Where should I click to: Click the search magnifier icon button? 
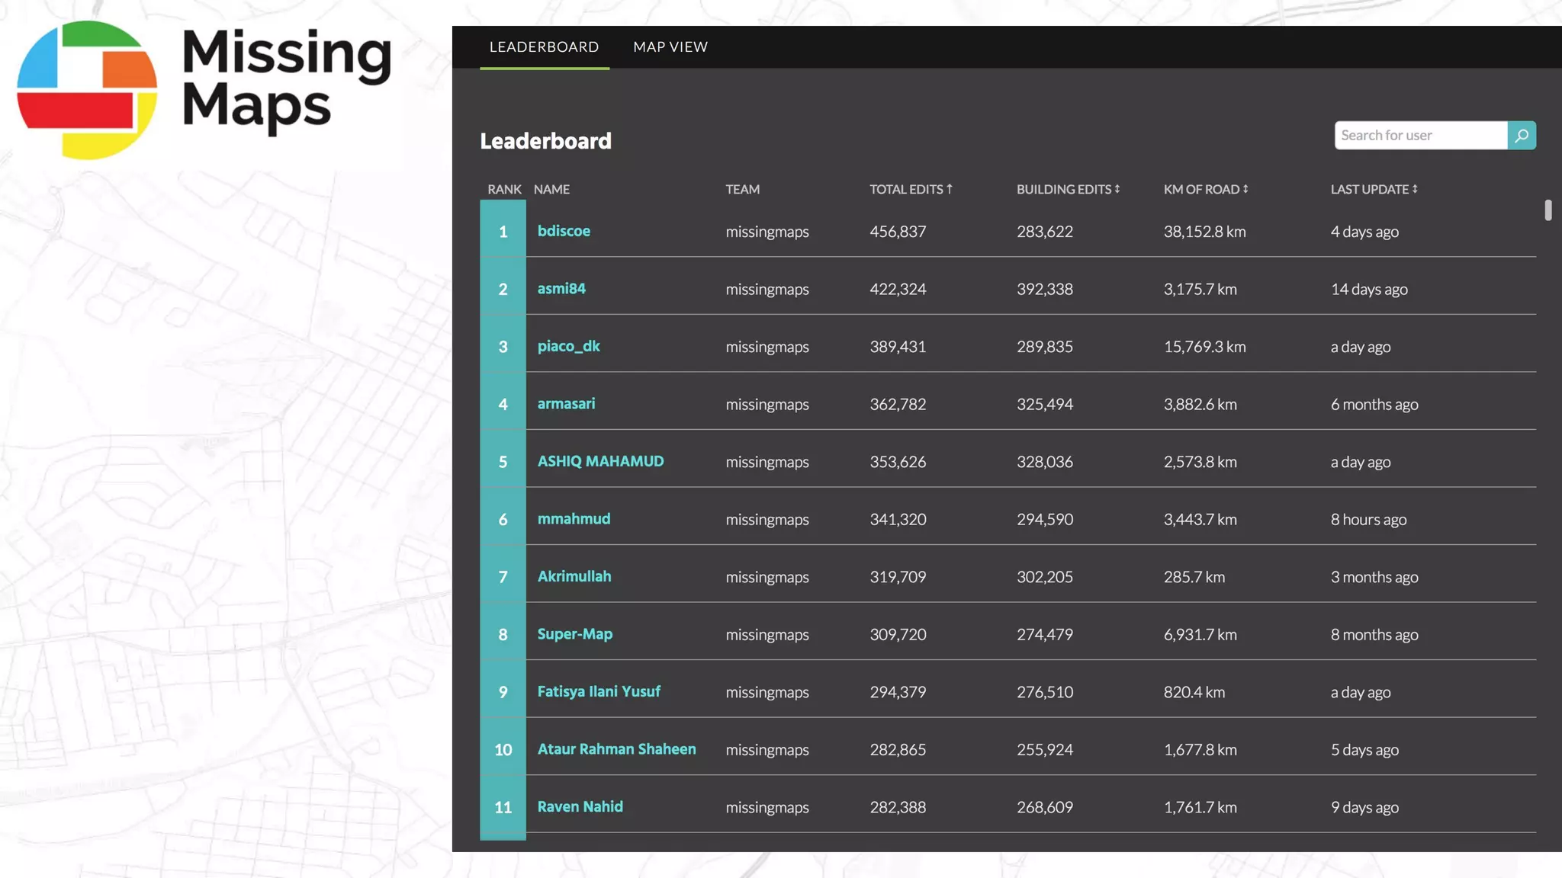1521,136
